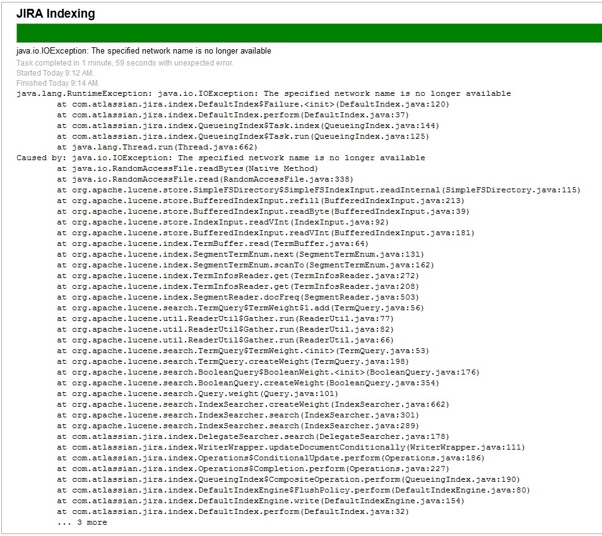Click the green indexing progress bar
The image size is (602, 536).
click(x=309, y=33)
